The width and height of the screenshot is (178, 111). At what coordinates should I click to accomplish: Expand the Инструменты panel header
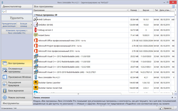pyautogui.click(x=17, y=103)
